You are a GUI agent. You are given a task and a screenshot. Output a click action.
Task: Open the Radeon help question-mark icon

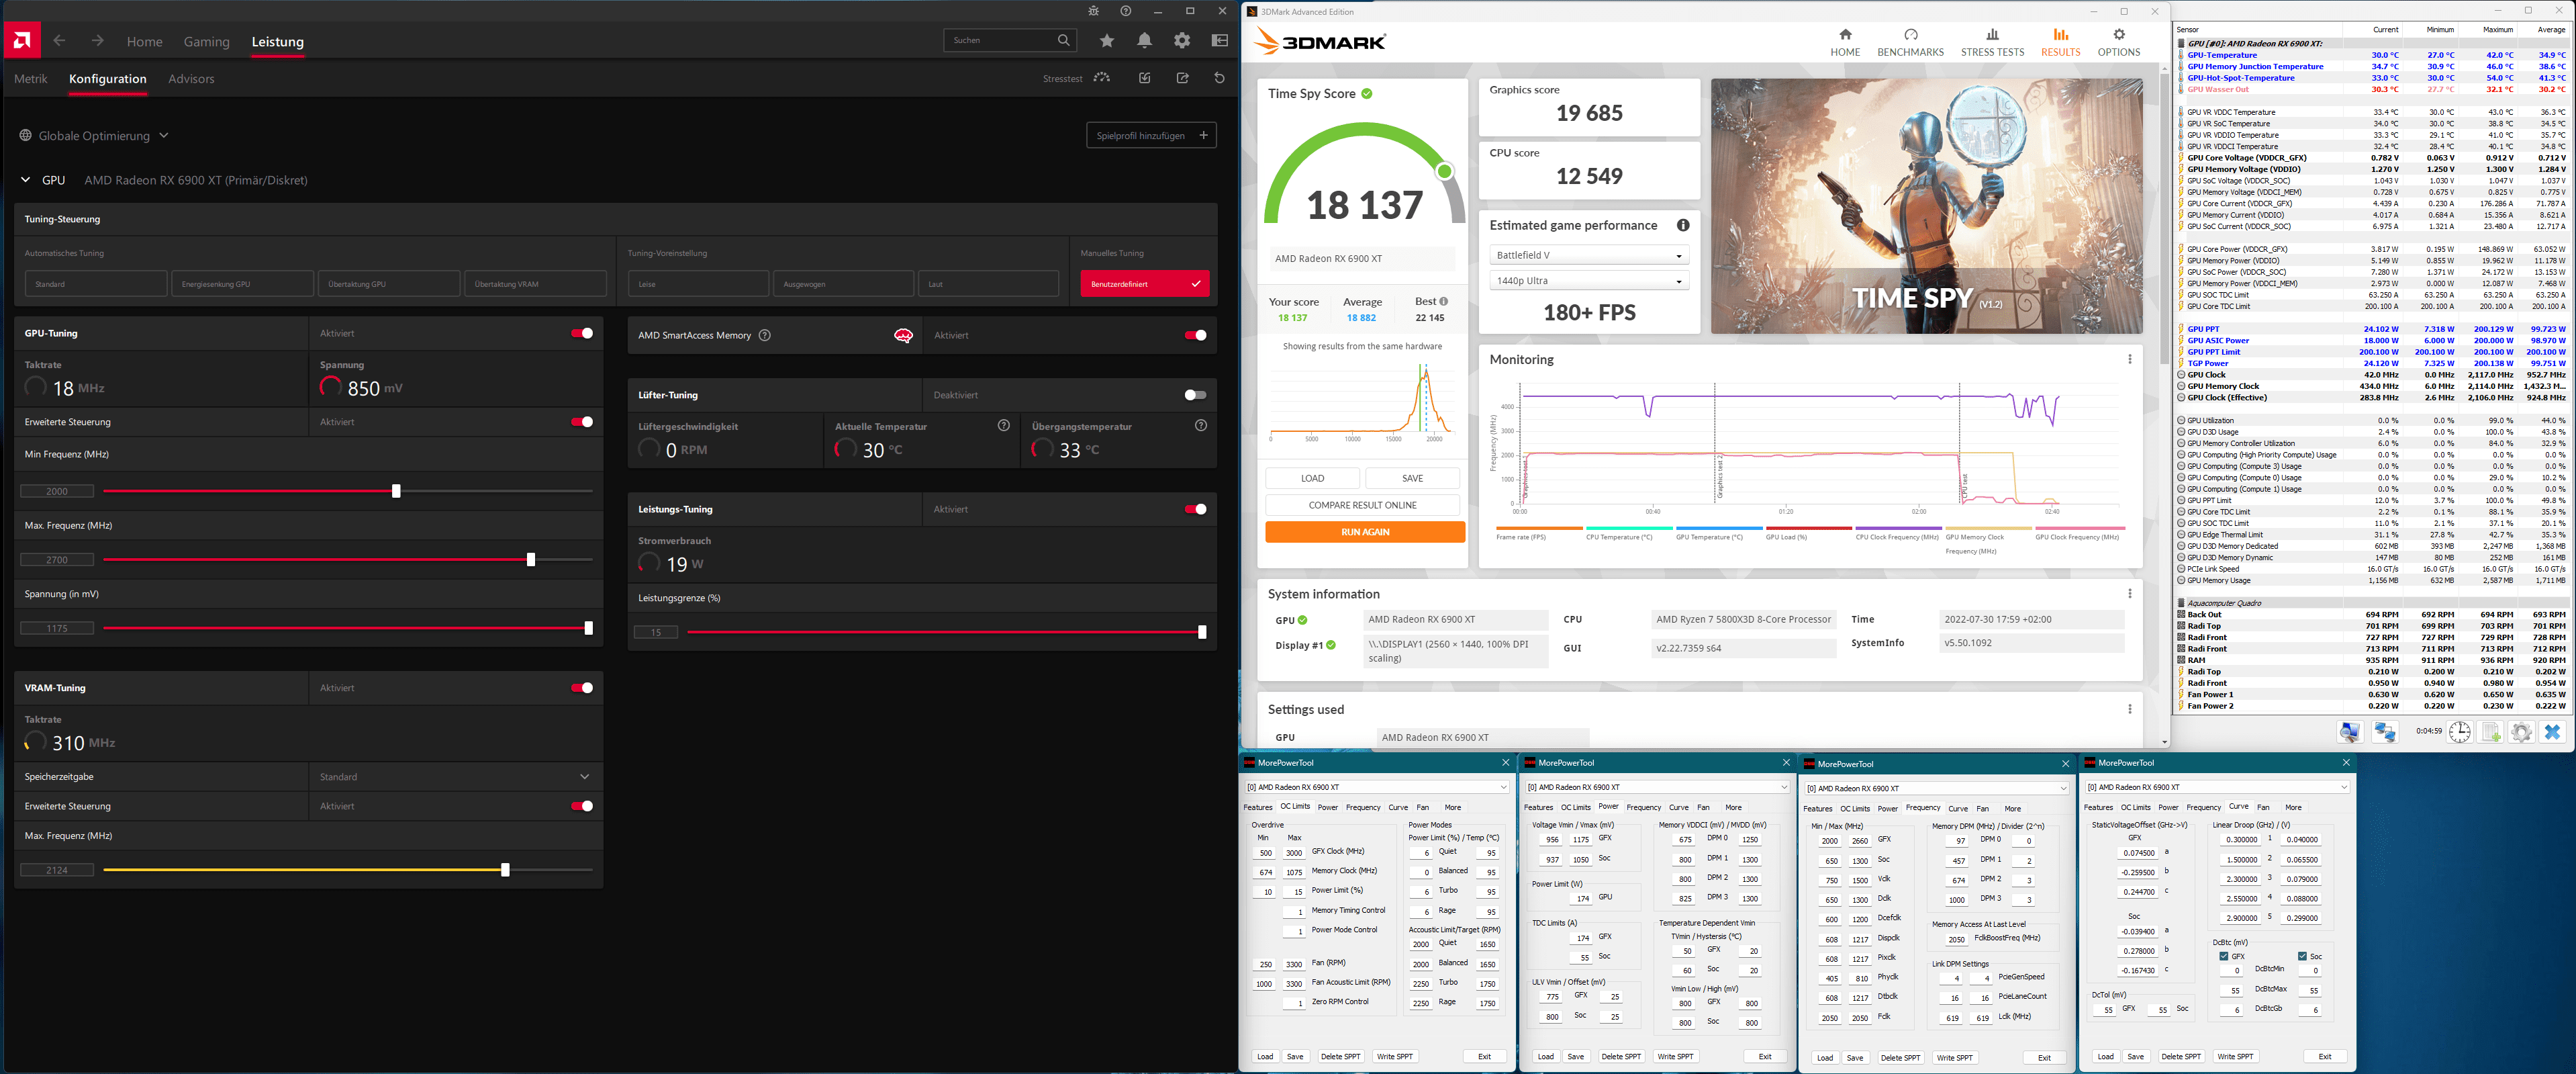click(1126, 11)
